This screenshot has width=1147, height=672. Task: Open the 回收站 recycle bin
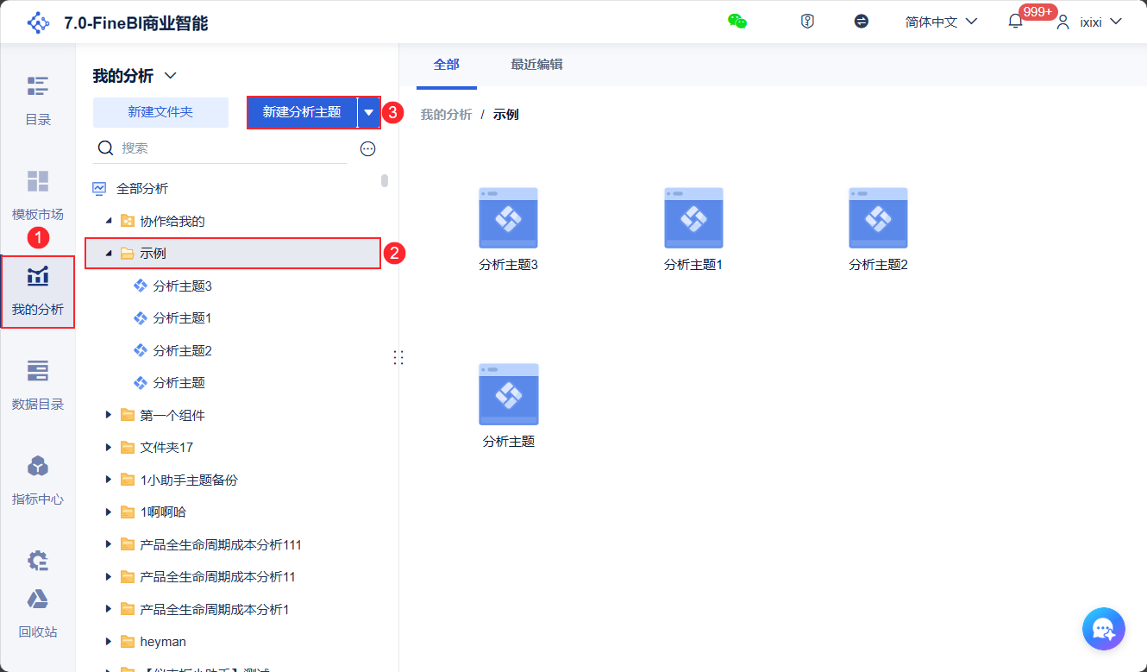(38, 614)
